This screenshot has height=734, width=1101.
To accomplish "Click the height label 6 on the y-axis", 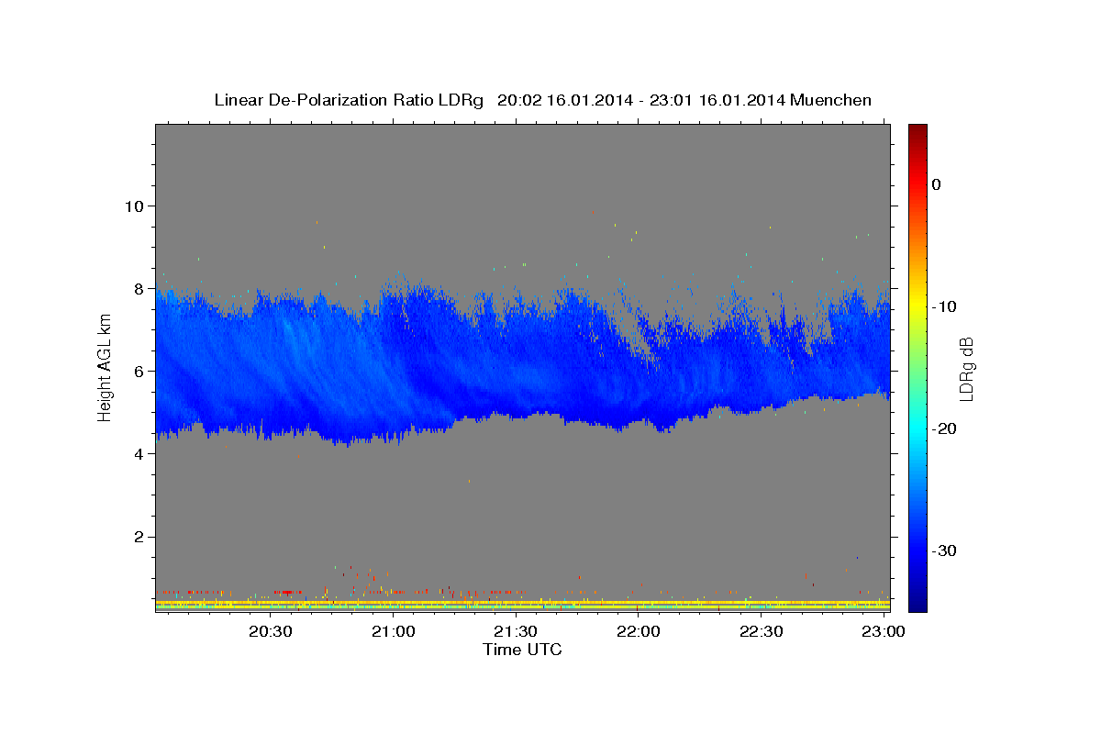I will (140, 371).
